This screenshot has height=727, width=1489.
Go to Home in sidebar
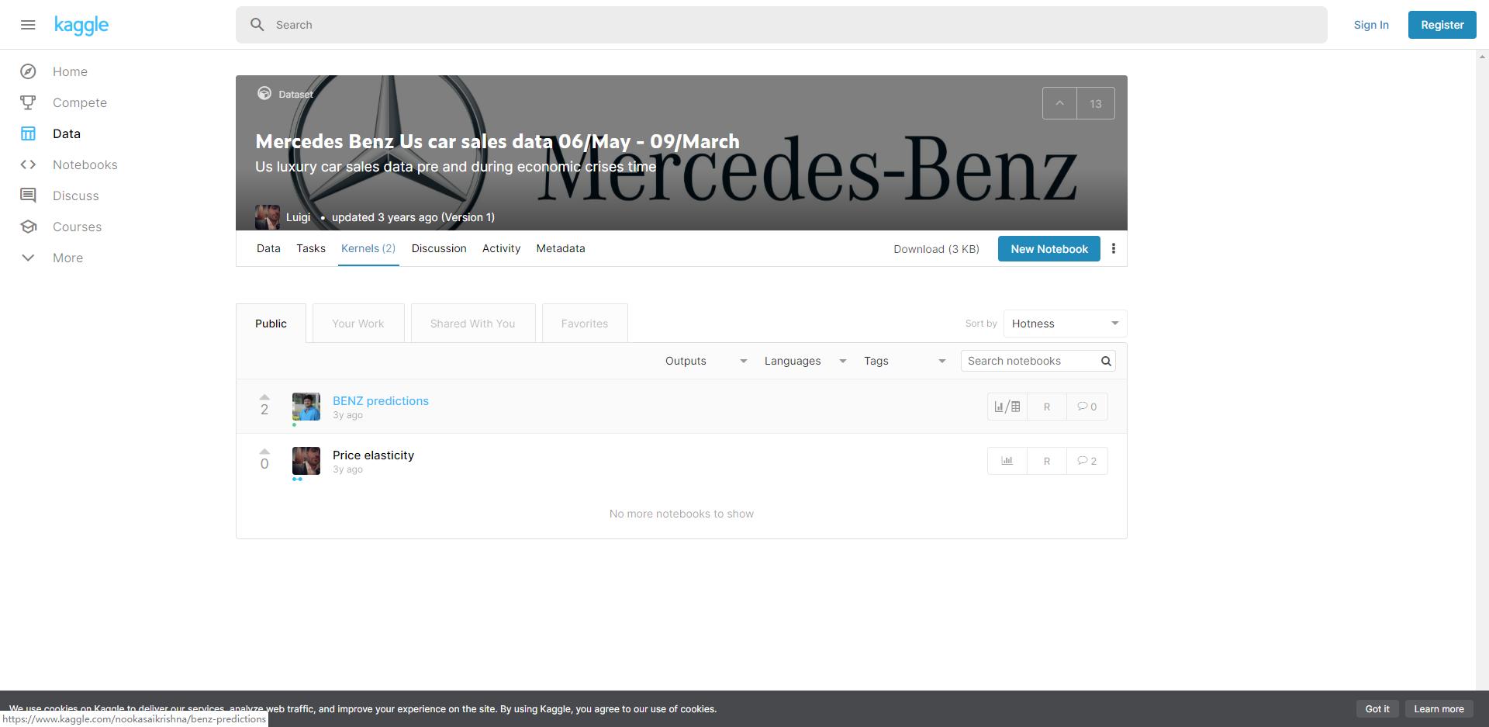click(70, 71)
